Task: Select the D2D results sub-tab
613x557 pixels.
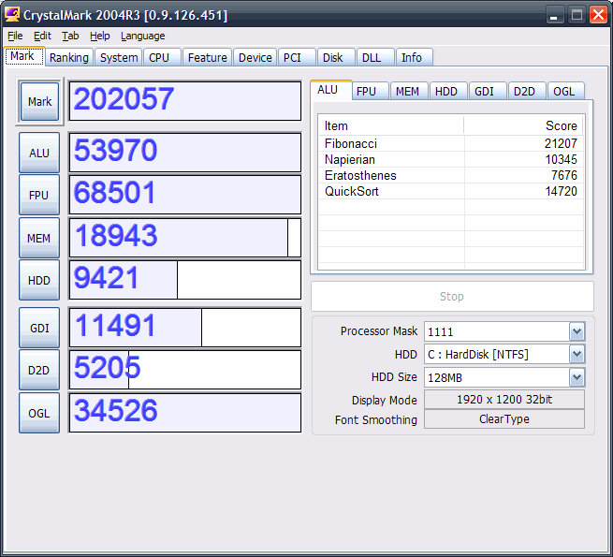Action: click(x=527, y=91)
